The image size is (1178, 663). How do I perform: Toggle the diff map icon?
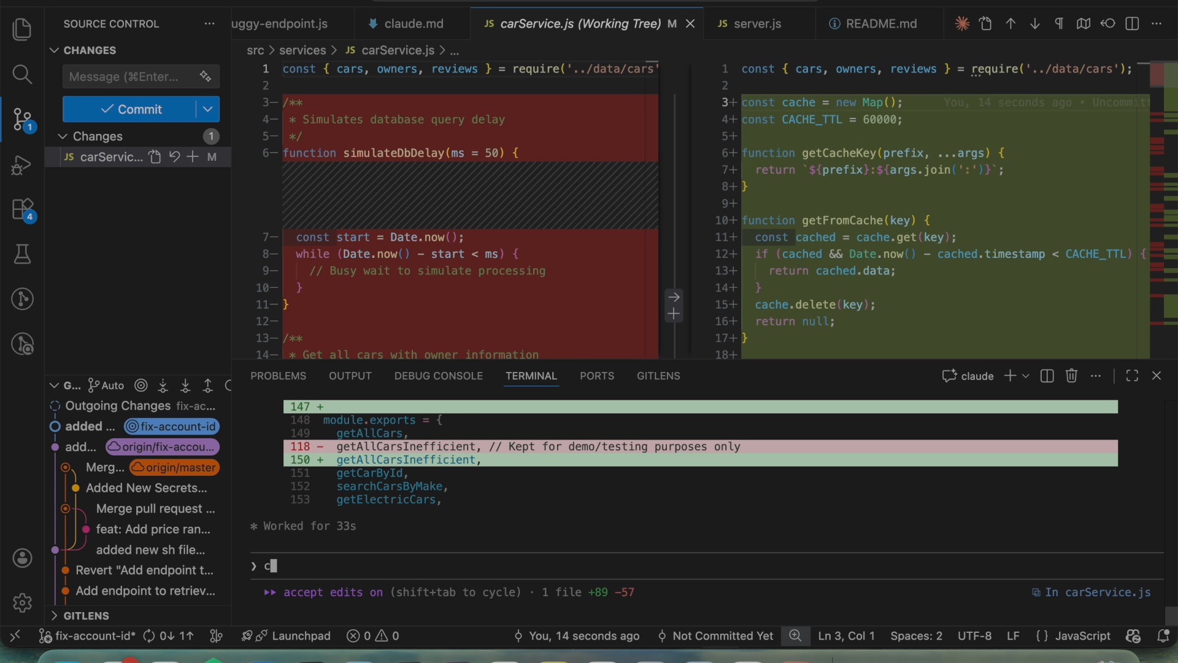pyautogui.click(x=1084, y=24)
